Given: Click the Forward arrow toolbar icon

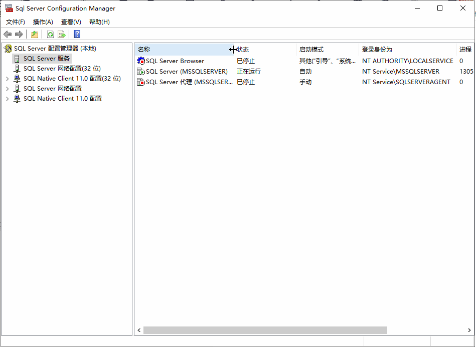Looking at the screenshot, I should point(19,34).
